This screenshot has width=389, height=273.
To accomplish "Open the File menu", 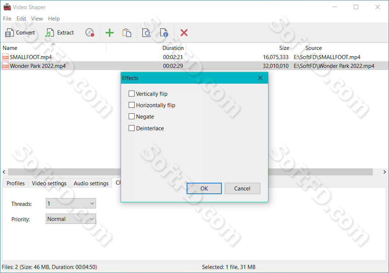I will [x=7, y=19].
